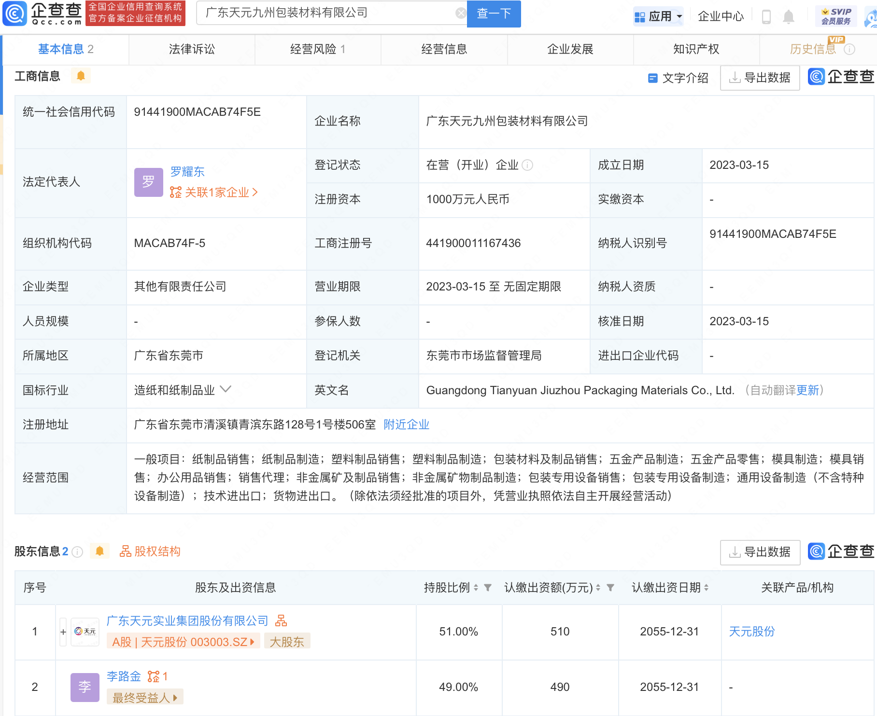Click the Qcc logo icon
877x716 pixels.
pyautogui.click(x=14, y=14)
